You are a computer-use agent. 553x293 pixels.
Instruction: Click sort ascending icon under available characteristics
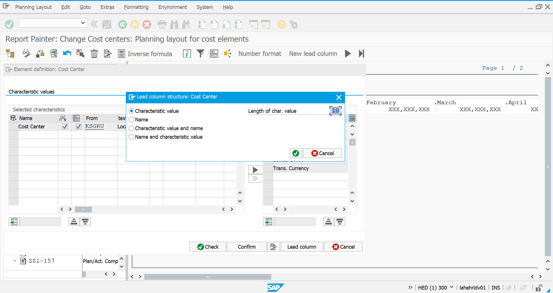328,222
